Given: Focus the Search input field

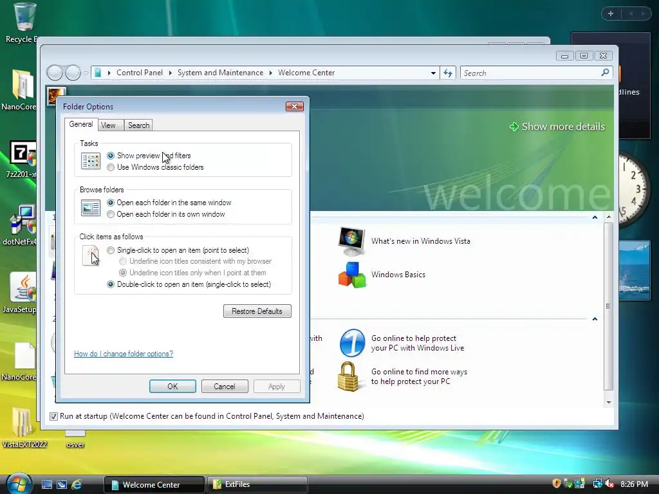Looking at the screenshot, I should click(x=531, y=73).
